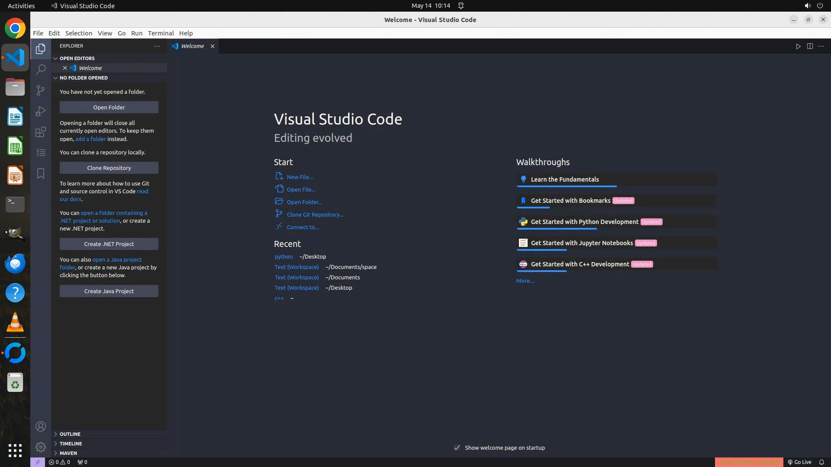Click the remote window indicator in status bar
Image resolution: width=831 pixels, height=467 pixels.
(x=38, y=462)
